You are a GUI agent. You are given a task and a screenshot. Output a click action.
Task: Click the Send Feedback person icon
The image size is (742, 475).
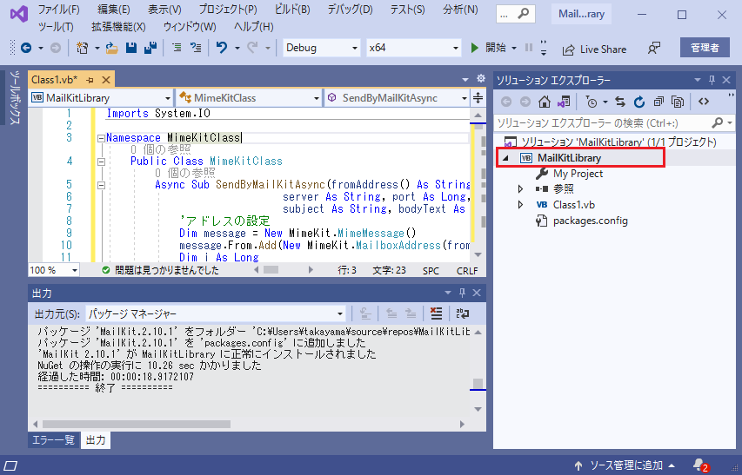654,48
